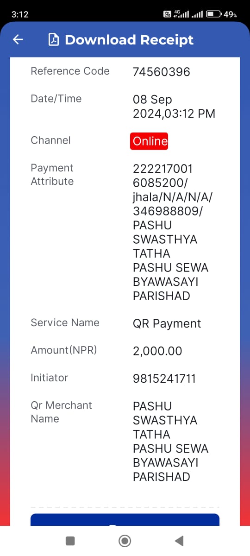Tap the Qr Merchant Name value text

tap(170, 442)
